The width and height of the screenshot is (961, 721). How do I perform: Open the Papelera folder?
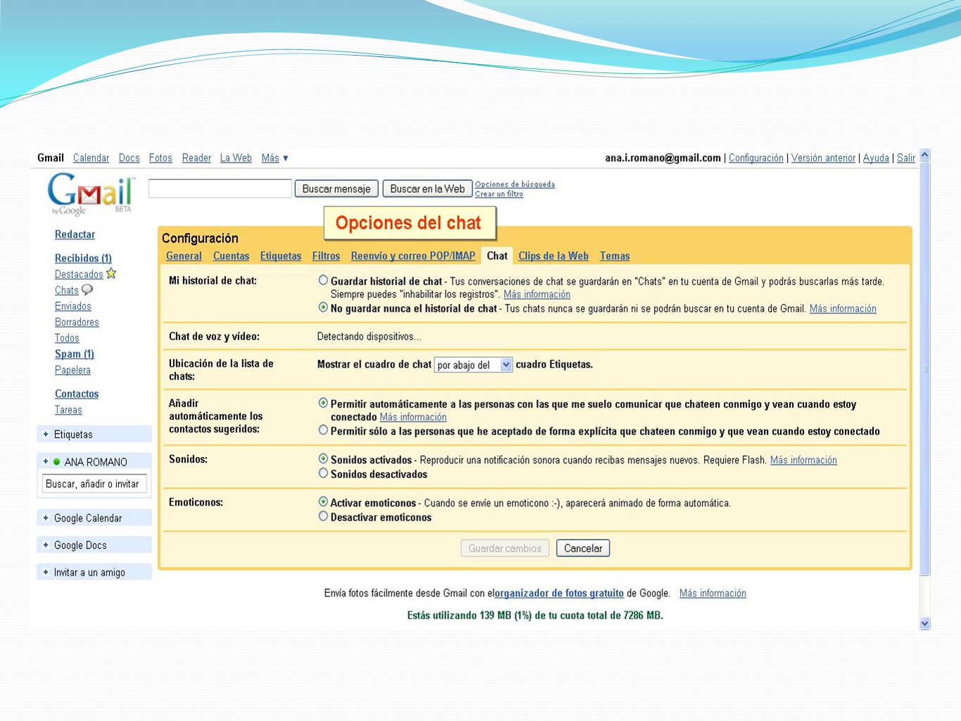tap(73, 370)
